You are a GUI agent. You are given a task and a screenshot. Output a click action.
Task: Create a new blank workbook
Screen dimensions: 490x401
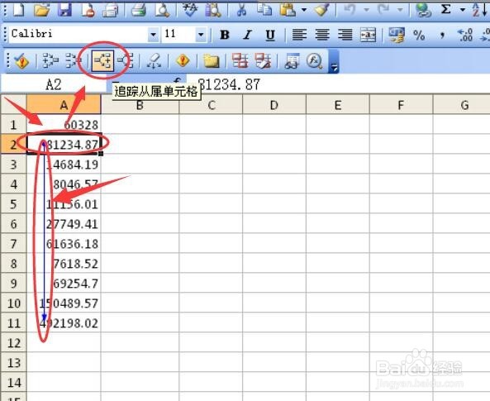pyautogui.click(x=18, y=10)
